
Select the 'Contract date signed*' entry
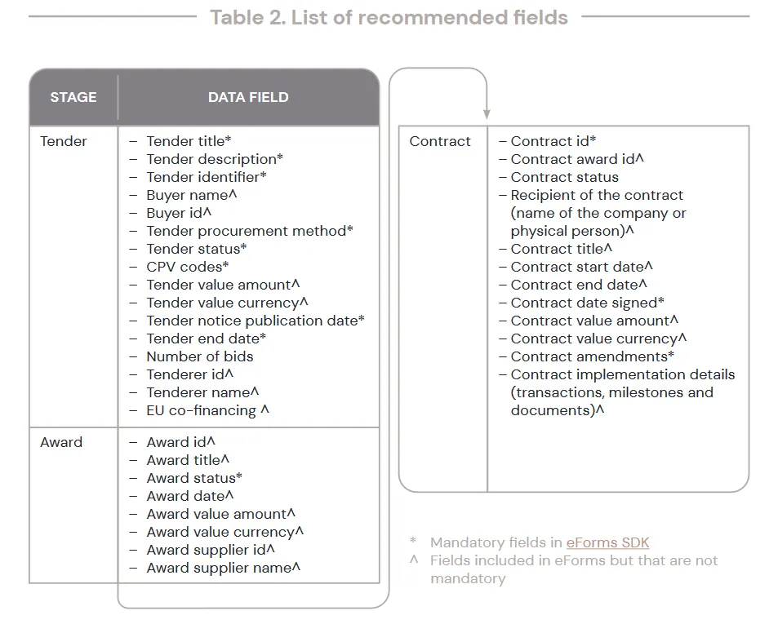pyautogui.click(x=587, y=303)
